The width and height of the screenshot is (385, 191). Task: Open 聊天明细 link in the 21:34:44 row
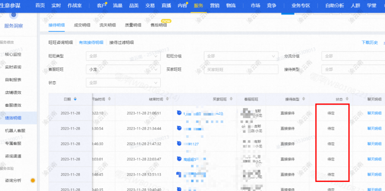pos(374,128)
